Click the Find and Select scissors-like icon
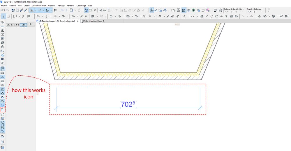 tap(100, 10)
